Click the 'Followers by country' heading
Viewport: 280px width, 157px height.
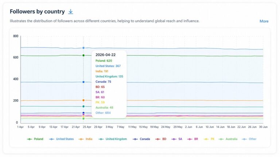point(37,12)
